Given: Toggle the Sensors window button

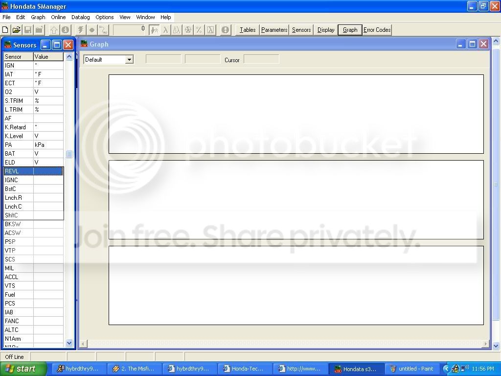Looking at the screenshot, I should [x=301, y=30].
